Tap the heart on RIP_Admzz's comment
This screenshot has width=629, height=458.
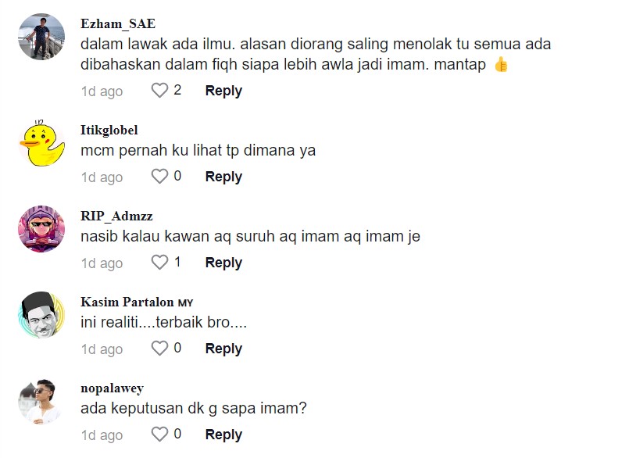[x=159, y=263]
